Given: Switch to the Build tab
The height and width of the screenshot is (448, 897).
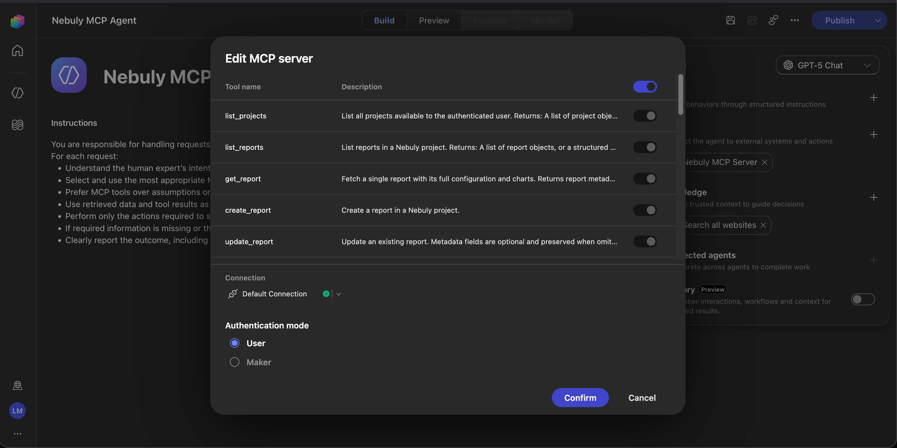Looking at the screenshot, I should [384, 20].
